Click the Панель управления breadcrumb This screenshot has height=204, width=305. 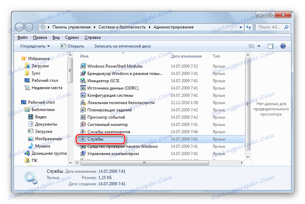pyautogui.click(x=71, y=27)
